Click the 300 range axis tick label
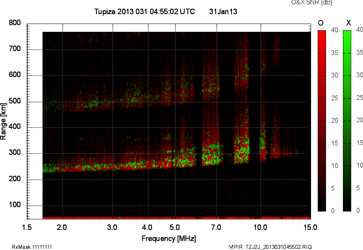The height and width of the screenshot is (250, 363). coord(15,153)
